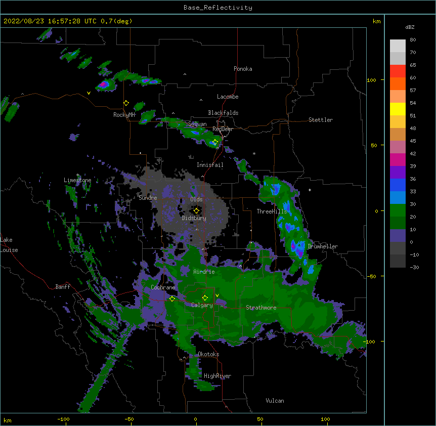436x426 pixels.
Task: Click the 80 value on the dBZ legend
Action: click(413, 40)
